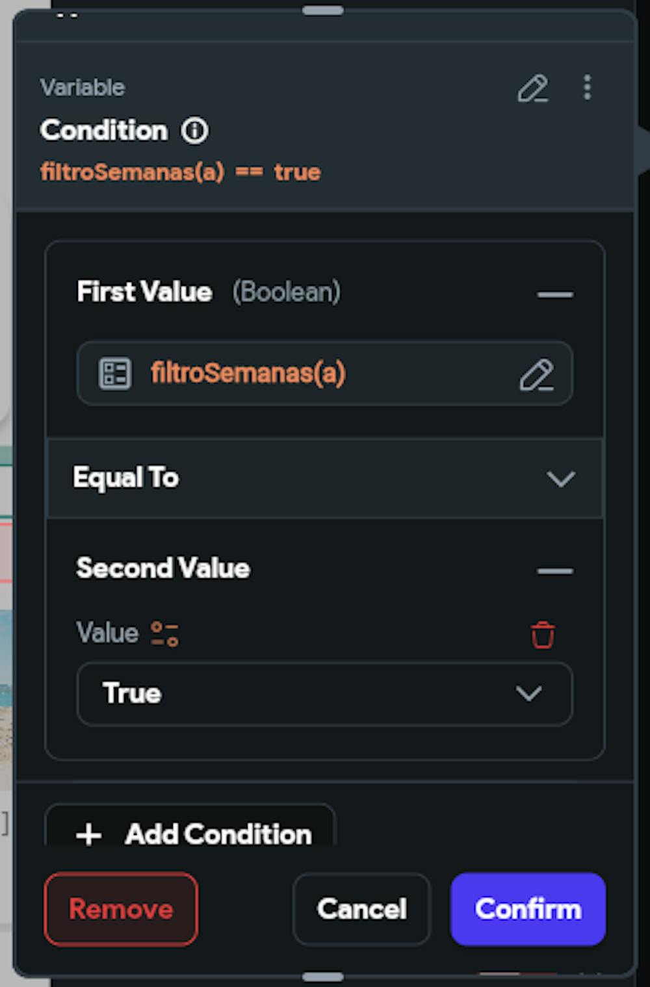Image resolution: width=650 pixels, height=987 pixels.
Task: Click the chevron arrow in the True selector
Action: pyautogui.click(x=528, y=693)
